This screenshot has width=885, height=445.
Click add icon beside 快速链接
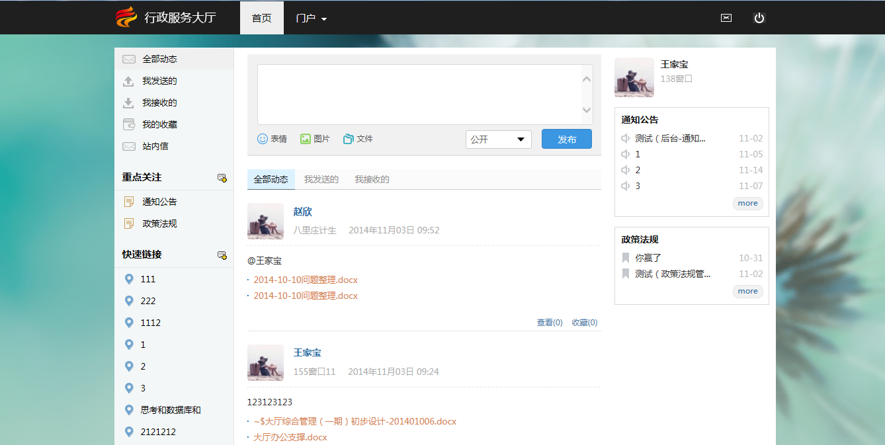click(222, 255)
